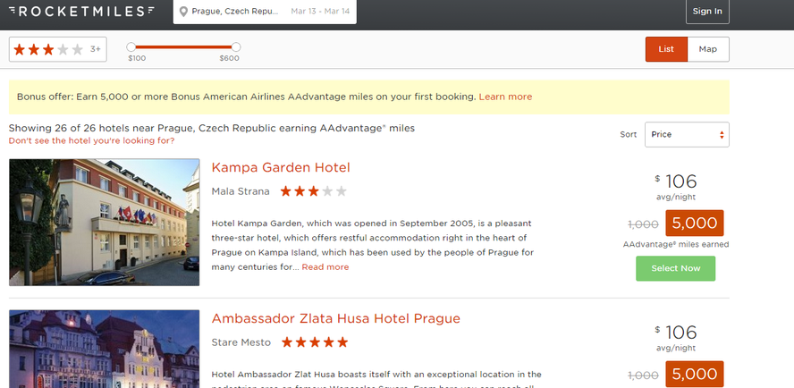794x388 pixels.
Task: Select the first star in the rating filter
Action: 20,50
